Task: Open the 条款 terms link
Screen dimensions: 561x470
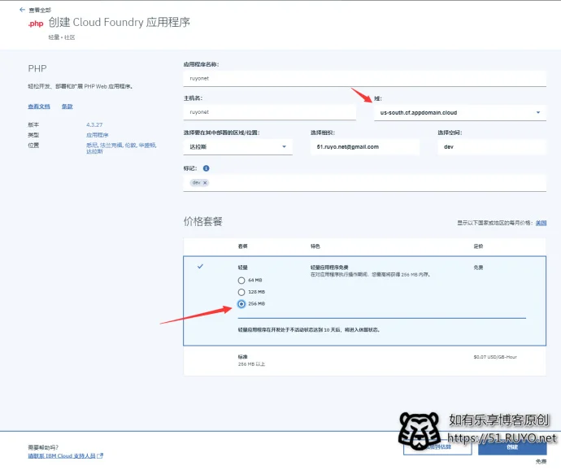Action: (x=67, y=107)
